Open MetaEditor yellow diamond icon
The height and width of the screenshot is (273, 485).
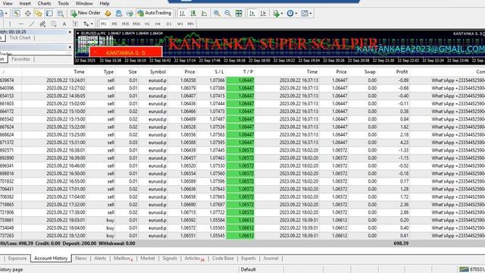coord(108,13)
